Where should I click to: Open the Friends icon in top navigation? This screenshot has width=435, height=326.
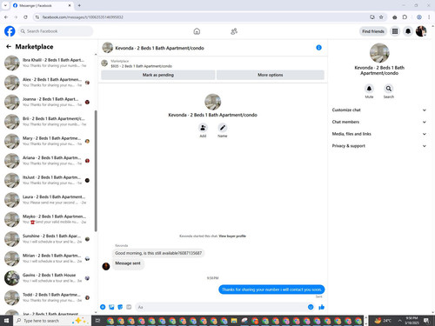pyautogui.click(x=234, y=31)
